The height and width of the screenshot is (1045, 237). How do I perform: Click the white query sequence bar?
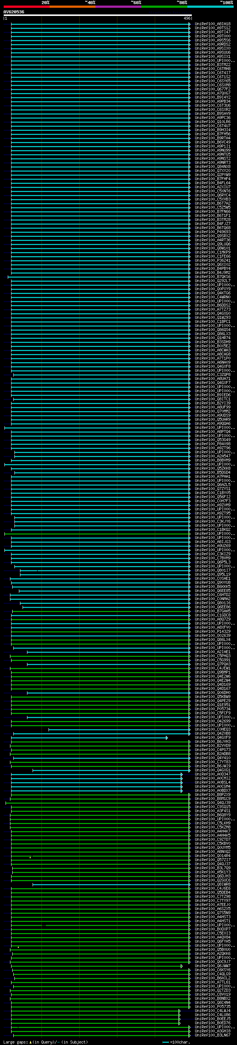tap(98, 16)
